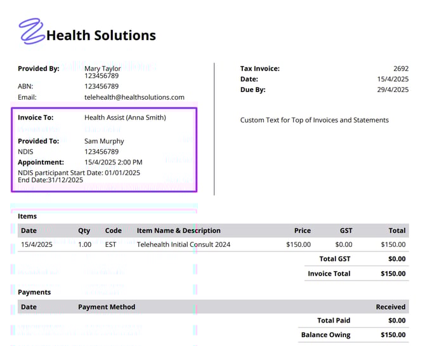Screen dimensions: 425x346
Task: Click the EST item code
Action: pos(110,244)
